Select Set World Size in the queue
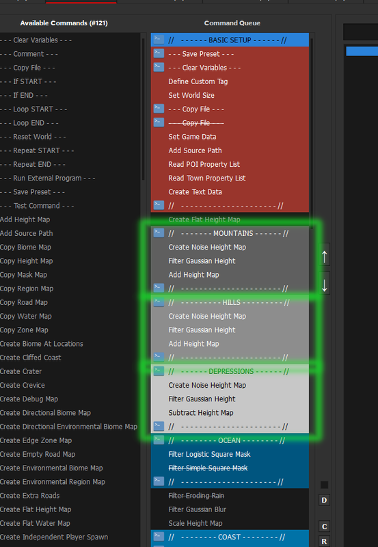378x547 pixels. 230,95
